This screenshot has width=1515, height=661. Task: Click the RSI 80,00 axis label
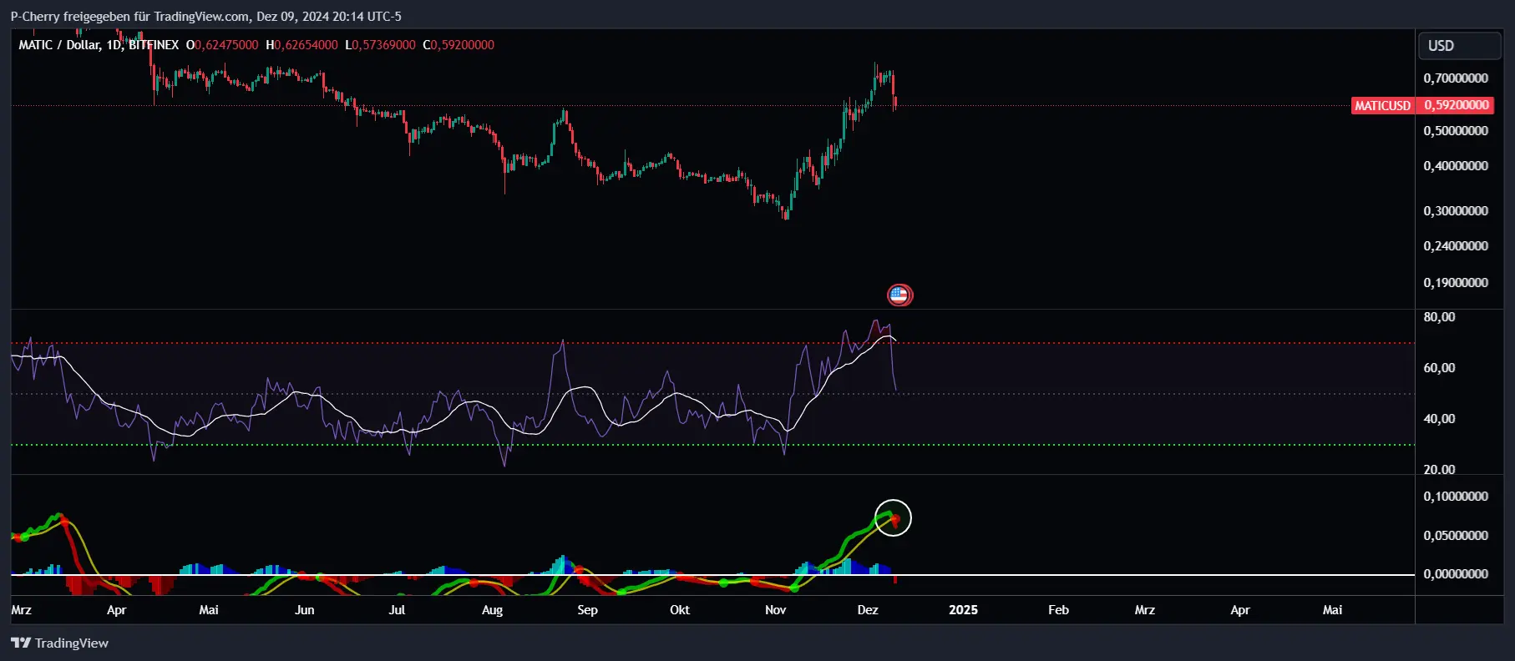click(x=1439, y=317)
